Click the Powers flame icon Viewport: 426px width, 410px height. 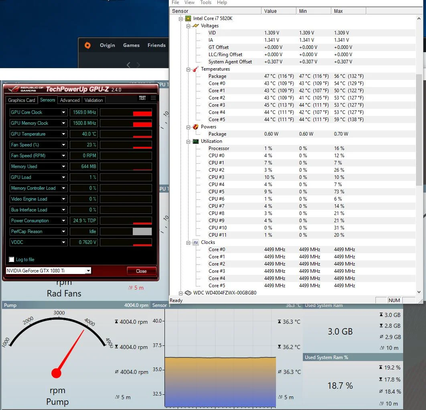pos(196,127)
